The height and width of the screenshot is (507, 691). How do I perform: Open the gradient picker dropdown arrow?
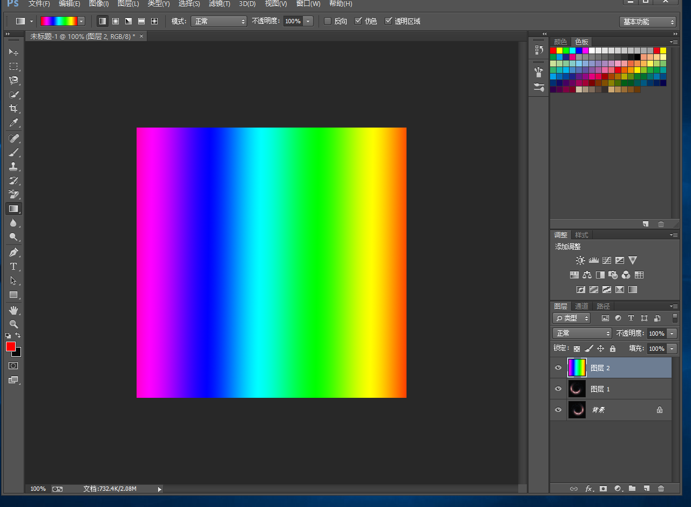click(82, 21)
